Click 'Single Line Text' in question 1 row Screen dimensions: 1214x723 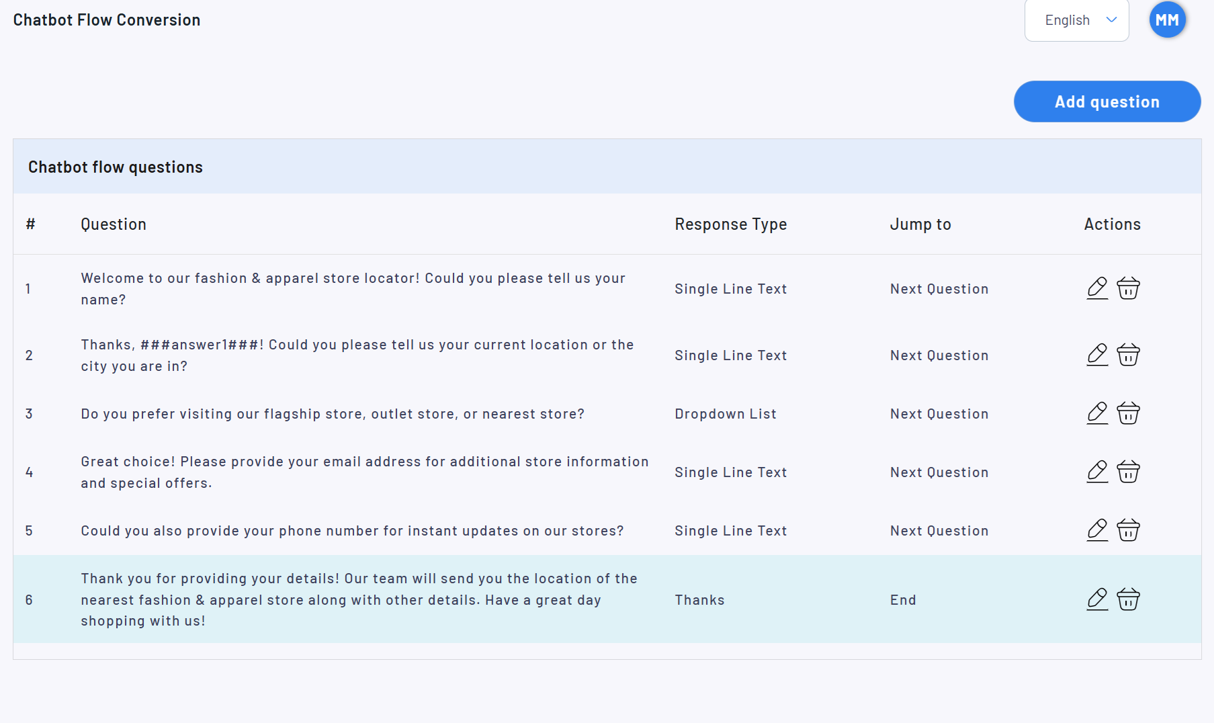point(731,289)
